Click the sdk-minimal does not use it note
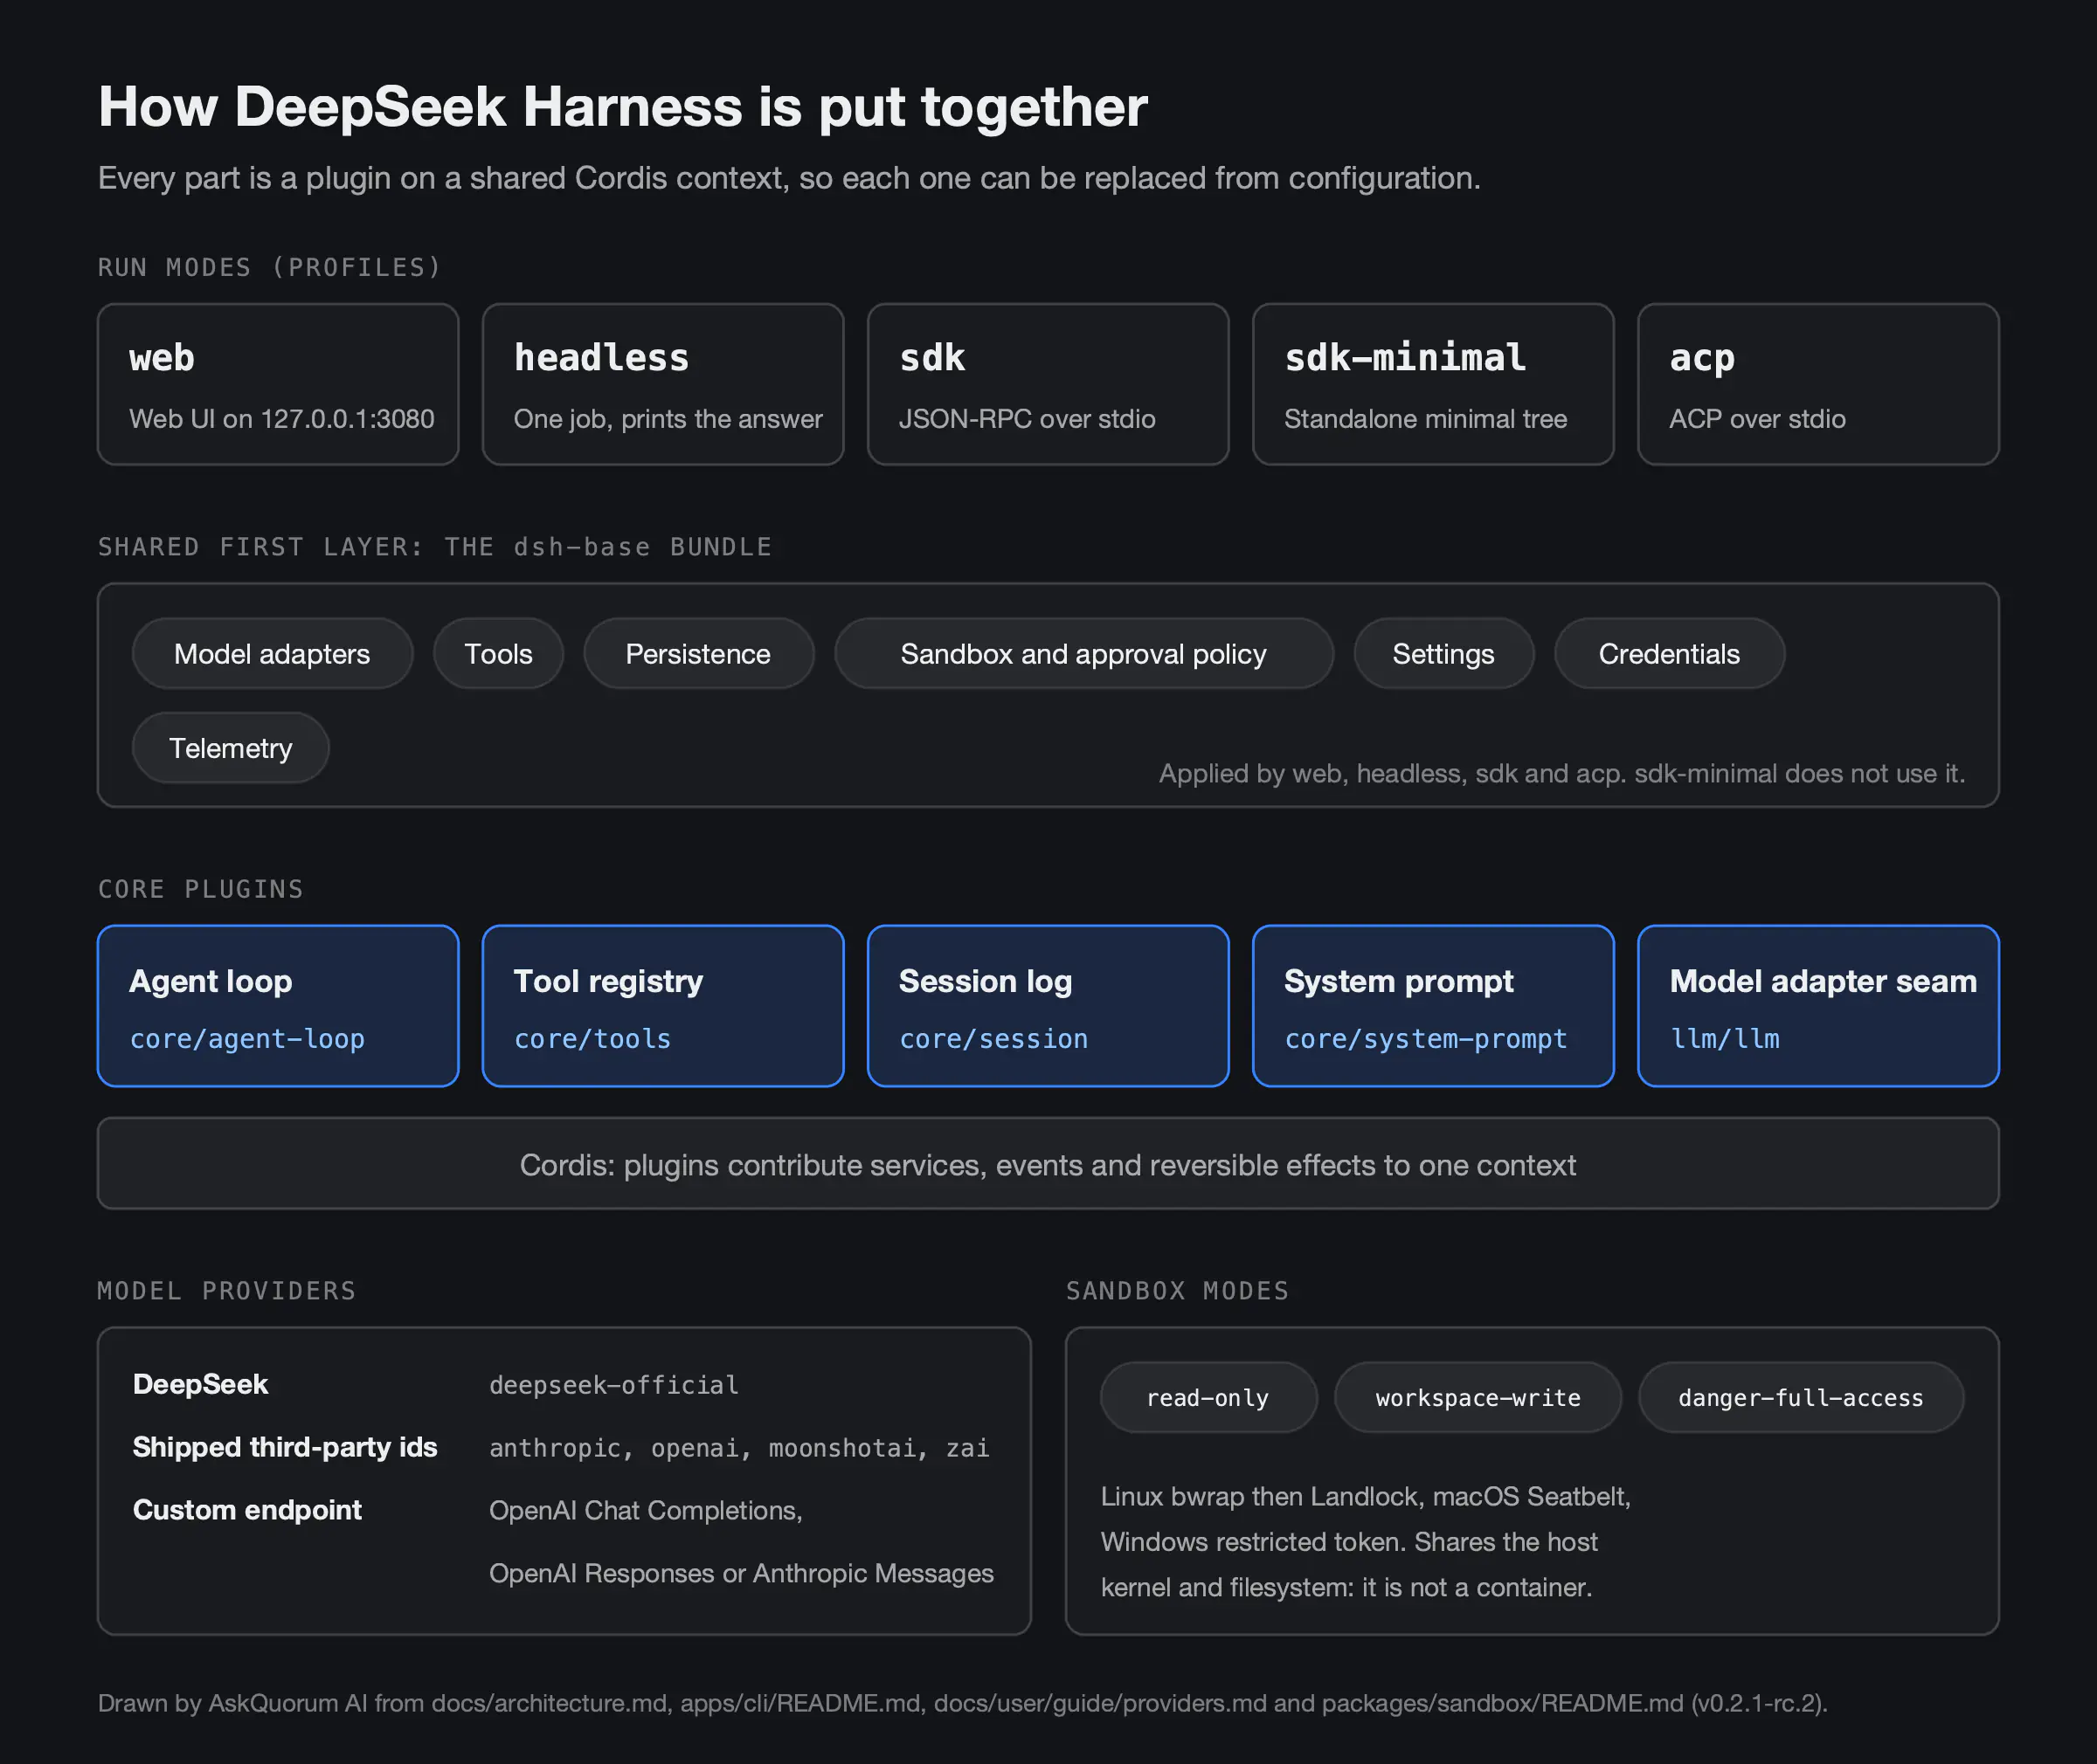The width and height of the screenshot is (2097, 1764). tap(1561, 773)
